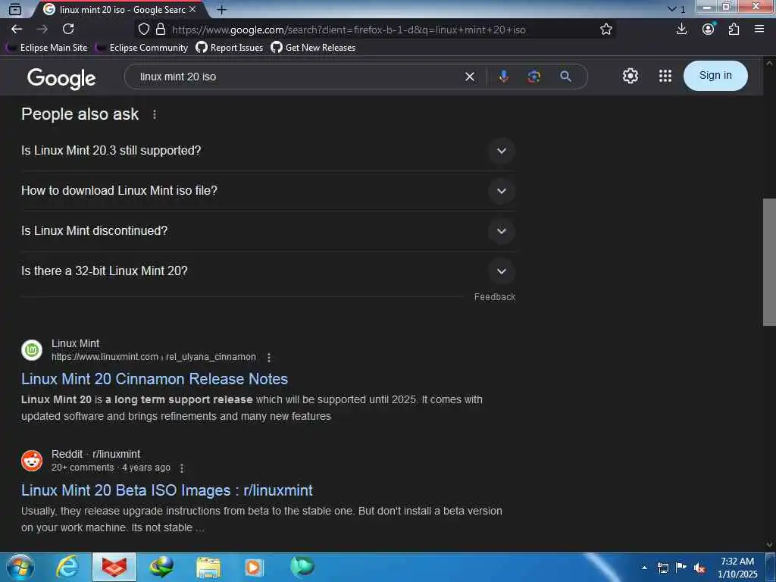Viewport: 776px width, 582px height.
Task: Open the Eclipse Community bookmark
Action: (x=142, y=48)
